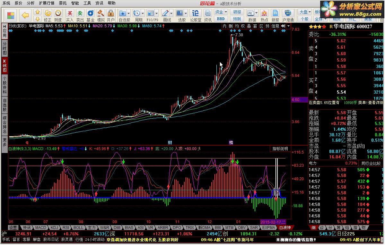Open the 股市日记 status bar link
Viewport: 385px width, 245px height.
[x=51, y=240]
